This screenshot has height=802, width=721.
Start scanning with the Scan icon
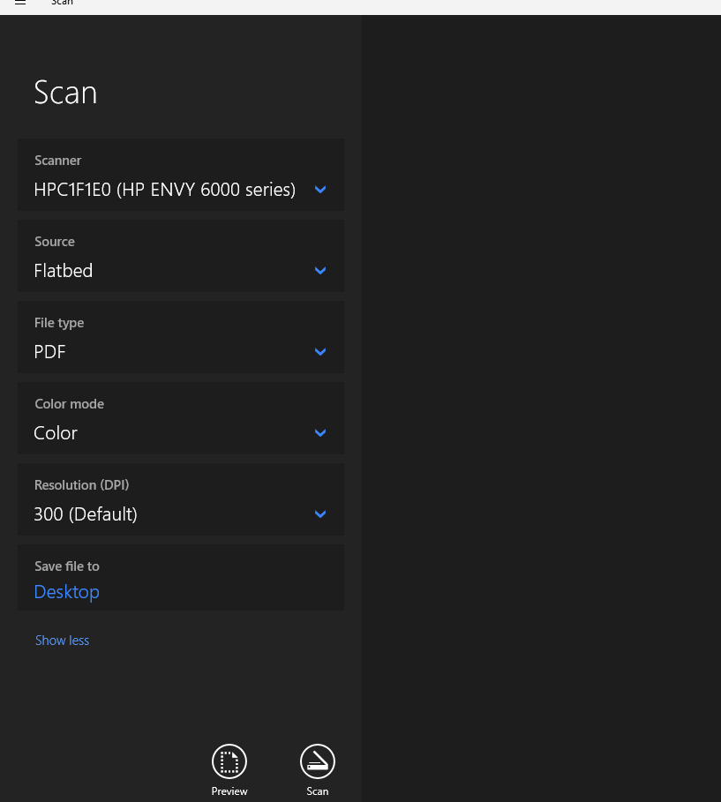[x=317, y=761]
